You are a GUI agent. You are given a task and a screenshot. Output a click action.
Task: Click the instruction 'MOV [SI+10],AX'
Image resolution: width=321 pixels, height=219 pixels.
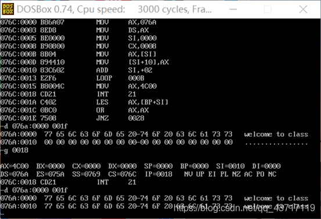132,62
